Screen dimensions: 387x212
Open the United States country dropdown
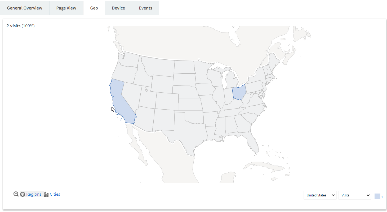tap(320, 195)
